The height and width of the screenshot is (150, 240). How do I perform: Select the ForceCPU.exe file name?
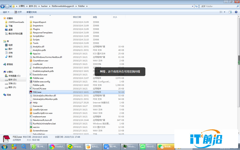pyautogui.click(x=39, y=88)
